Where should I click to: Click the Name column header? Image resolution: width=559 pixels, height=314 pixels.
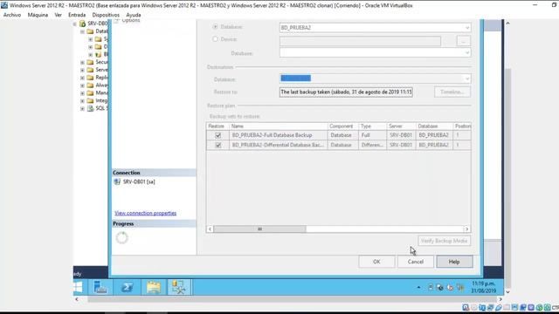tap(279, 126)
